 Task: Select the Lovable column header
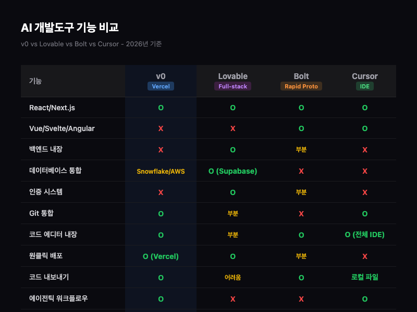[232, 76]
